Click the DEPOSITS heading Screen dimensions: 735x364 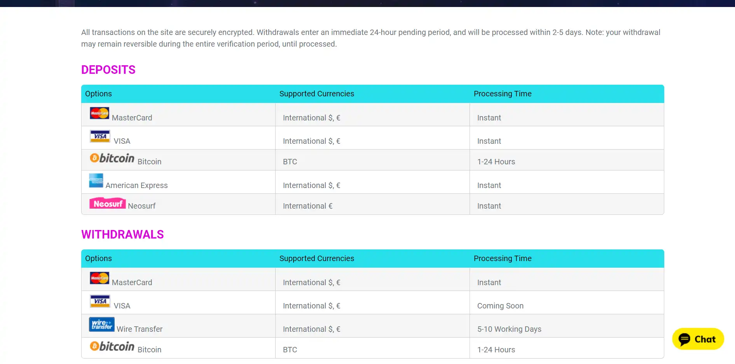click(108, 70)
